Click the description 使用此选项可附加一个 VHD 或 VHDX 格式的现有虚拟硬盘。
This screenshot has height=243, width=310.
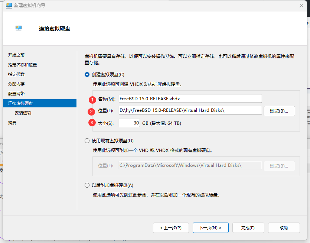(x=153, y=150)
